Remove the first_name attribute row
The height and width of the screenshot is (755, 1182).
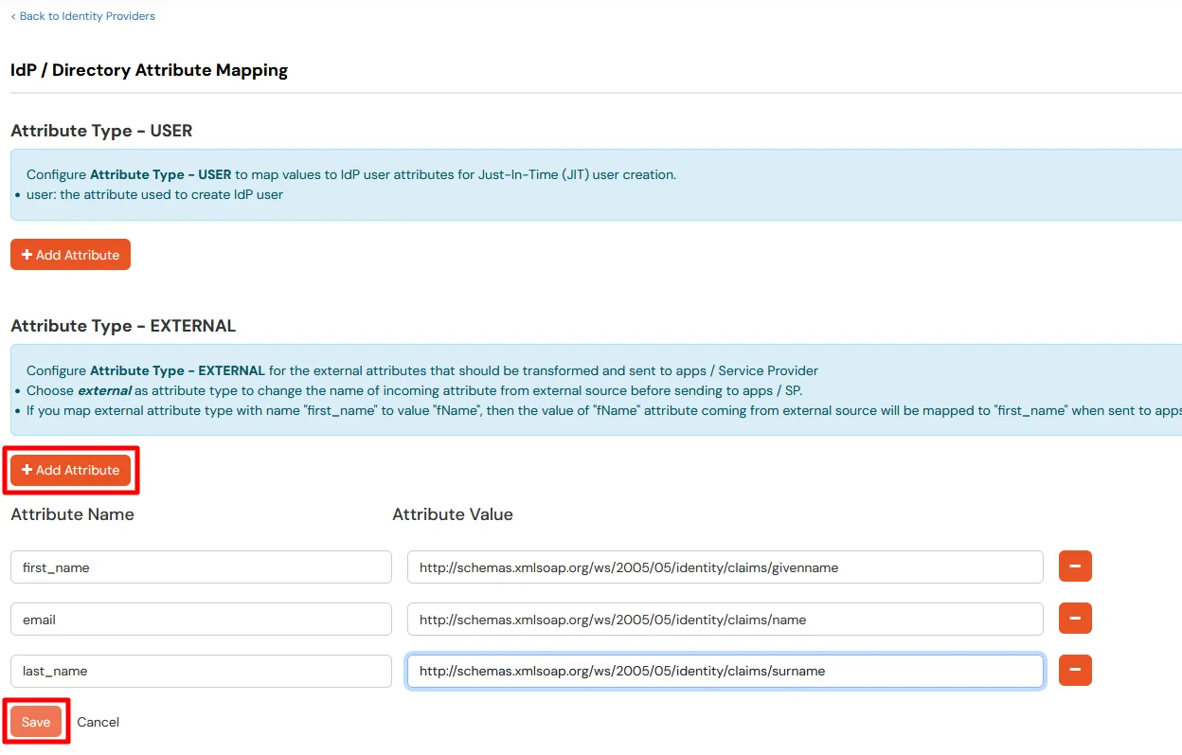coord(1075,566)
